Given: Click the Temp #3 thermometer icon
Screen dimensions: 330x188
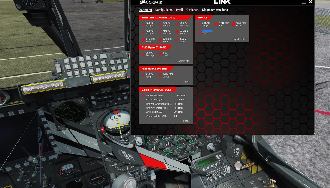Looking at the screenshot, I should pyautogui.click(x=177, y=24).
